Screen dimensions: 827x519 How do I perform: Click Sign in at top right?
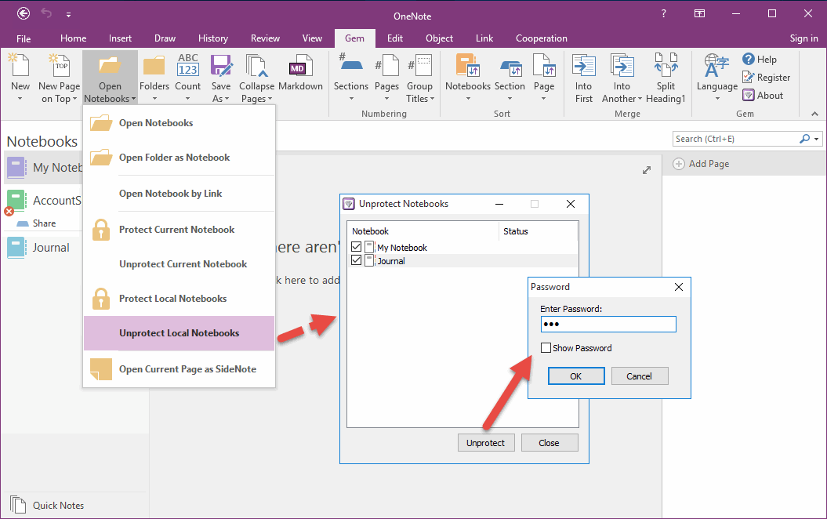(x=803, y=38)
